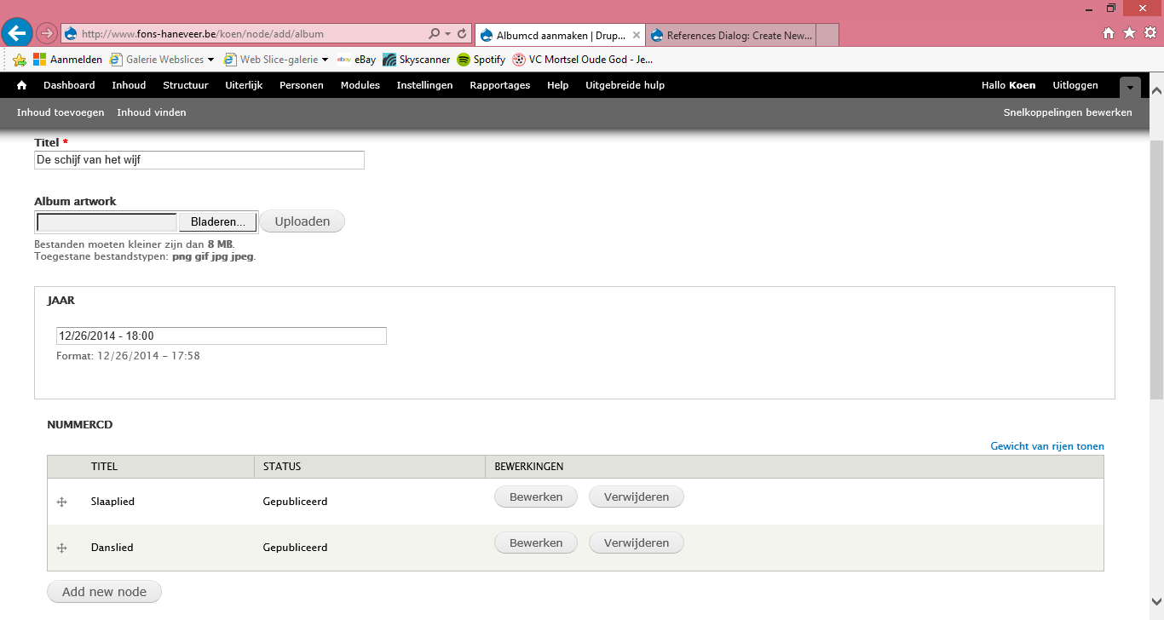Image resolution: width=1164 pixels, height=620 pixels.
Task: Switch to References Dialog tab
Action: pos(730,35)
